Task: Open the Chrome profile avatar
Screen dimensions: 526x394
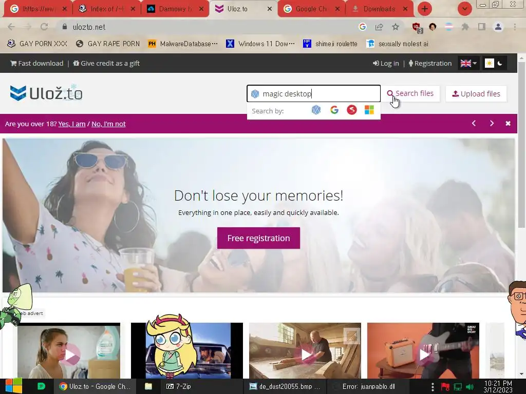Action: pos(498,27)
